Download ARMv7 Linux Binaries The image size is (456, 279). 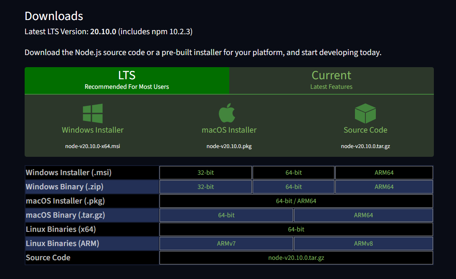tap(226, 244)
